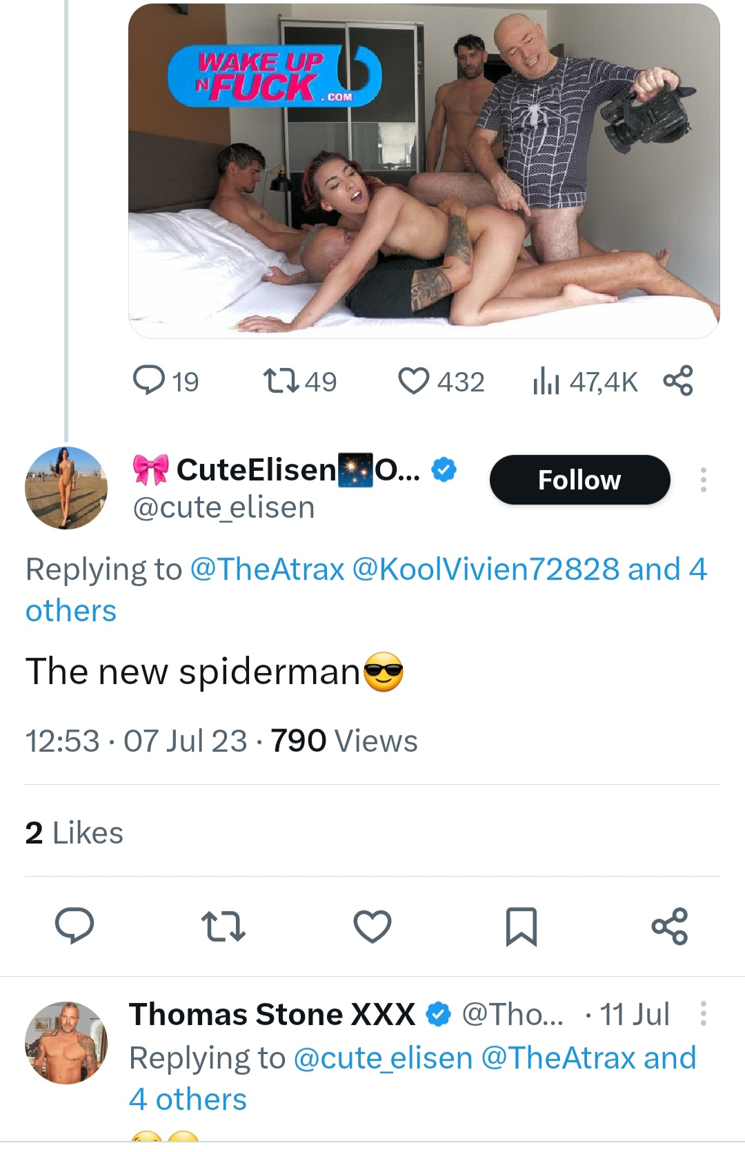Show the 790 Views details
Image resolution: width=745 pixels, height=1152 pixels.
pyautogui.click(x=343, y=741)
